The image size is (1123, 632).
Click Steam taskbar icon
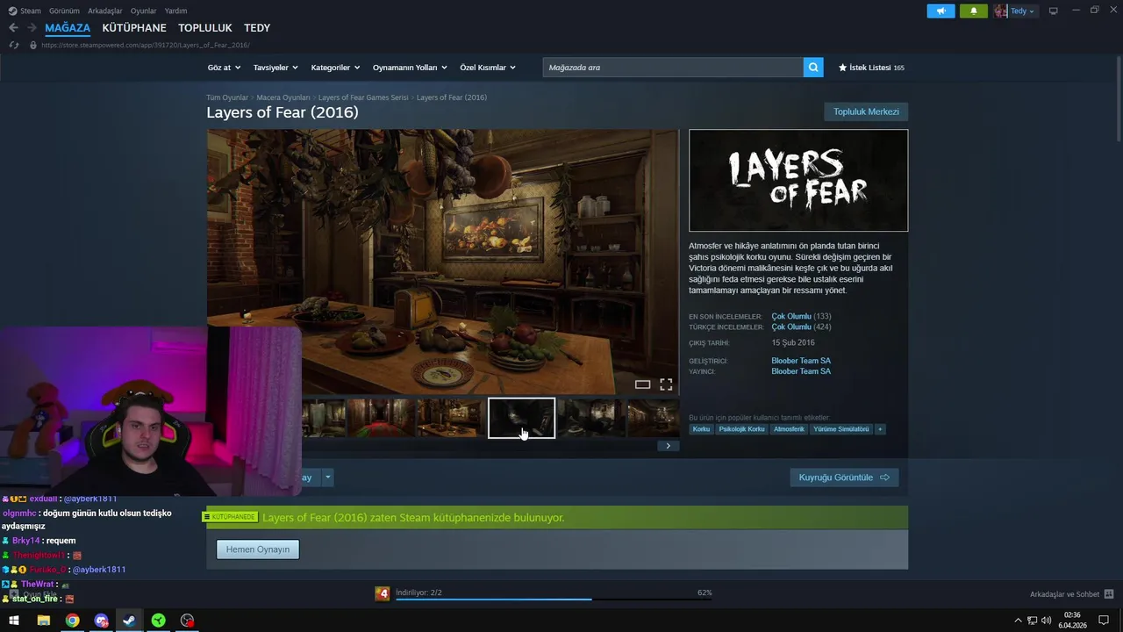[x=129, y=621]
